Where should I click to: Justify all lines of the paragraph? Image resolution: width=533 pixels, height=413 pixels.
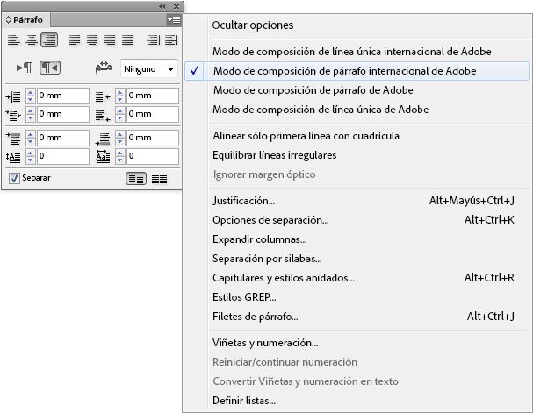(x=127, y=40)
